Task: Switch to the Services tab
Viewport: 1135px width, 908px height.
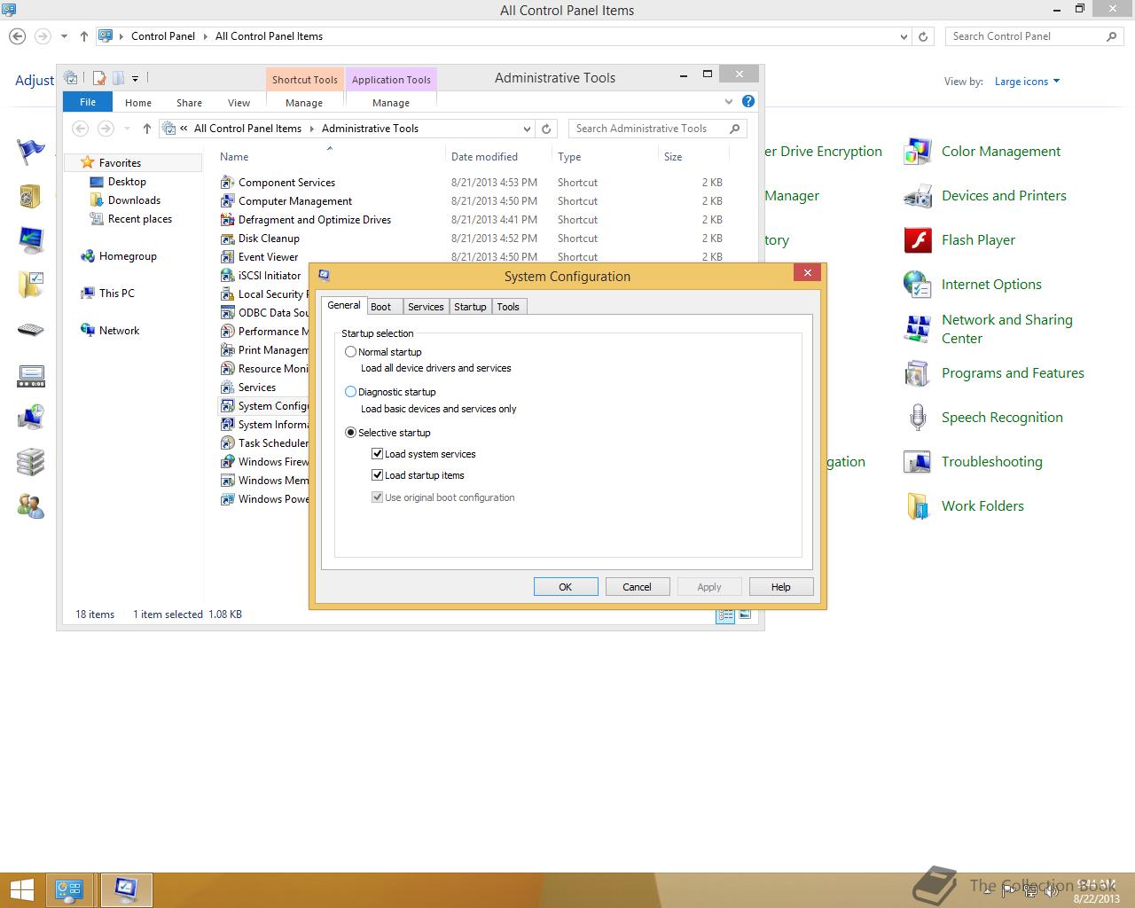Action: [426, 307]
